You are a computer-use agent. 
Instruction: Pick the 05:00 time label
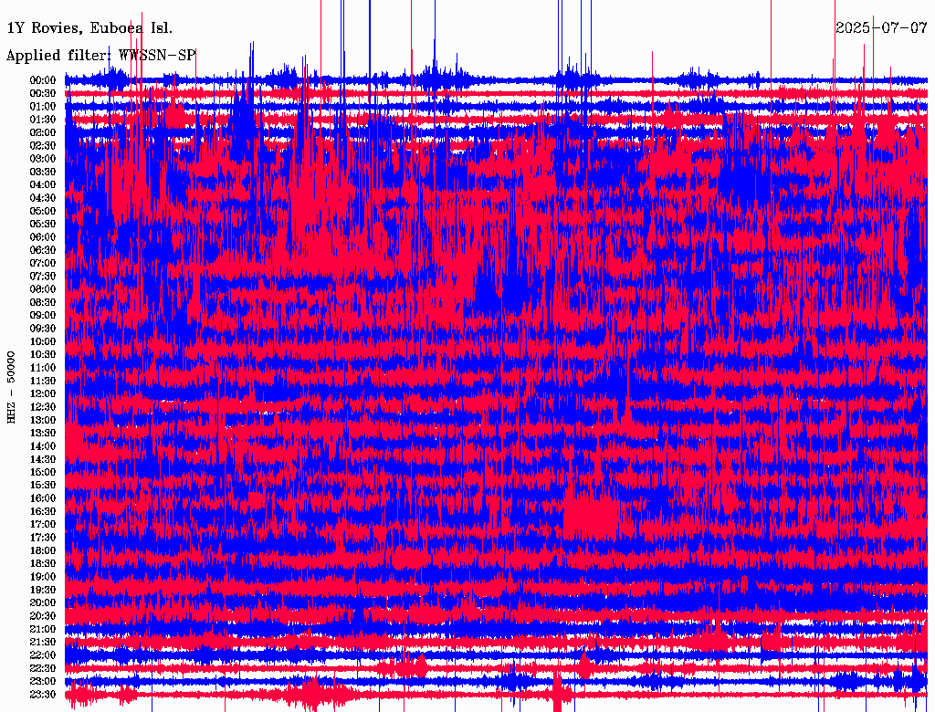coord(44,211)
